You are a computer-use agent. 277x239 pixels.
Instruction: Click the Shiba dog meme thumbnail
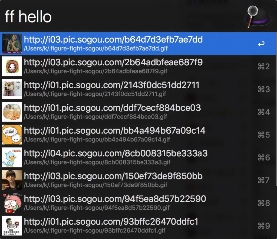tap(12, 89)
